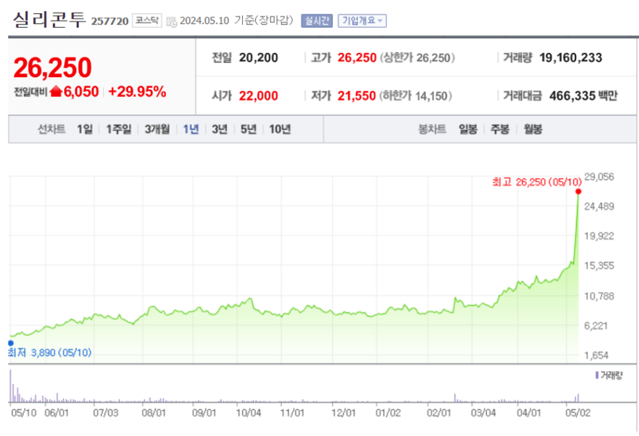The image size is (639, 436).
Task: Click the 29,056 y-axis label
Action: click(599, 176)
